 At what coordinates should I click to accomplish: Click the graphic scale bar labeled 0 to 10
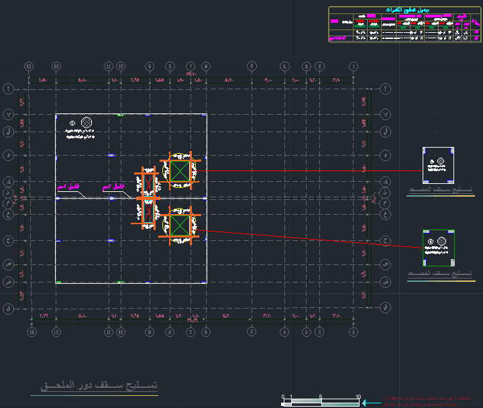[x=321, y=401]
